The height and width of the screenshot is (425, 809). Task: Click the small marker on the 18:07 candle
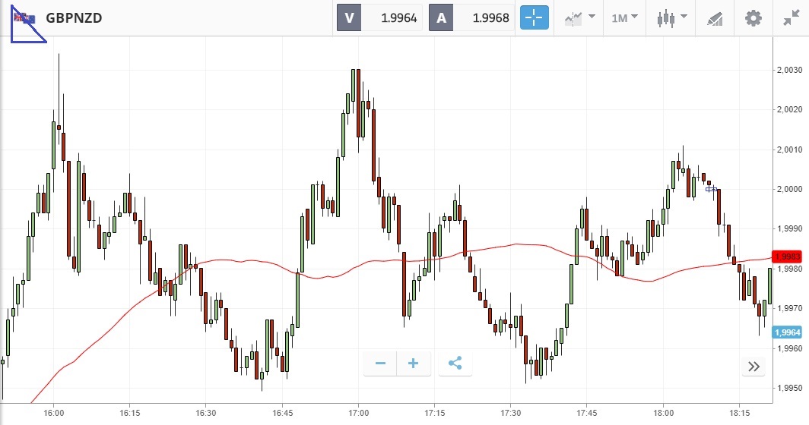pos(711,189)
